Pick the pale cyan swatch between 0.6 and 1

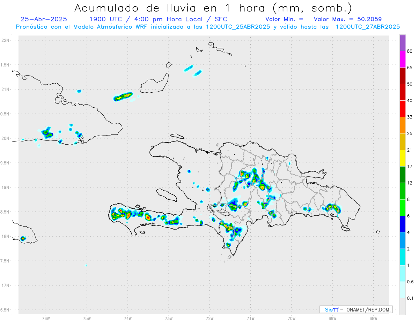403,273
